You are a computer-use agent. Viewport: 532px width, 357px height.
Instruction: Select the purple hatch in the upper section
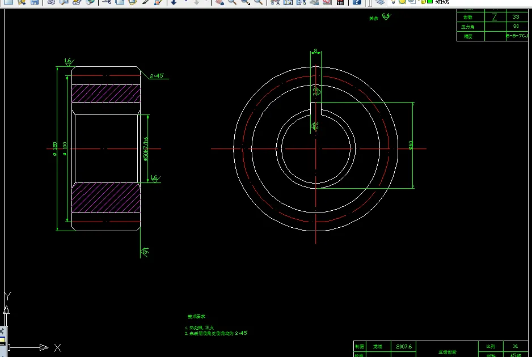click(106, 93)
